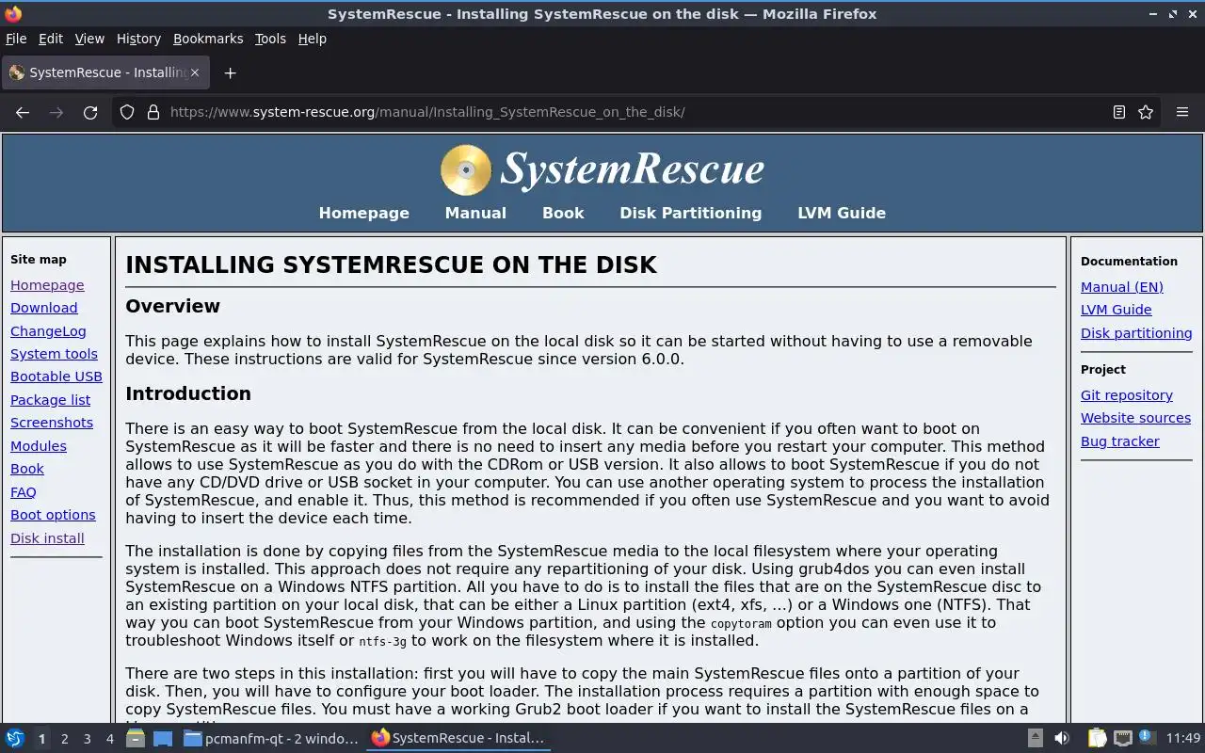
Task: Open the network status tray icon
Action: [1122, 739]
